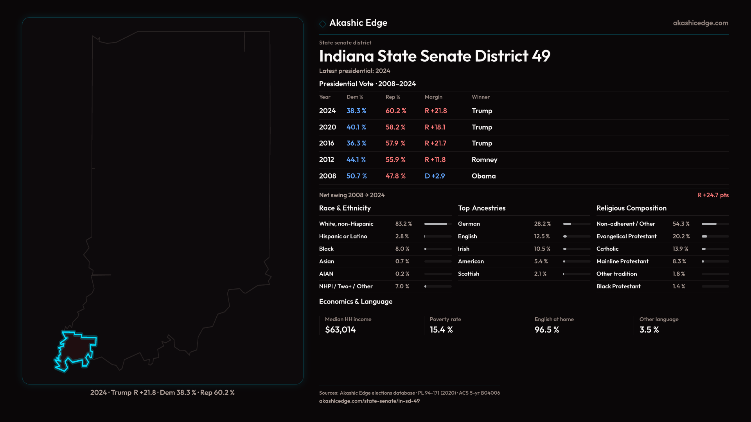Click the Akashic Edge diamond logo icon
The image size is (751, 422).
(x=323, y=24)
